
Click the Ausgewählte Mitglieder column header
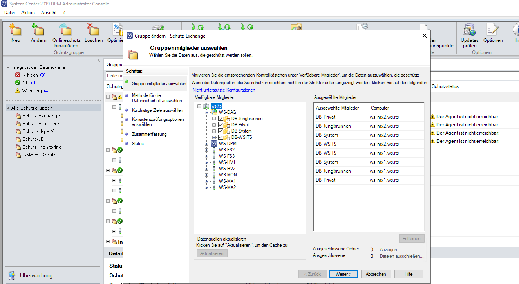[341, 108]
